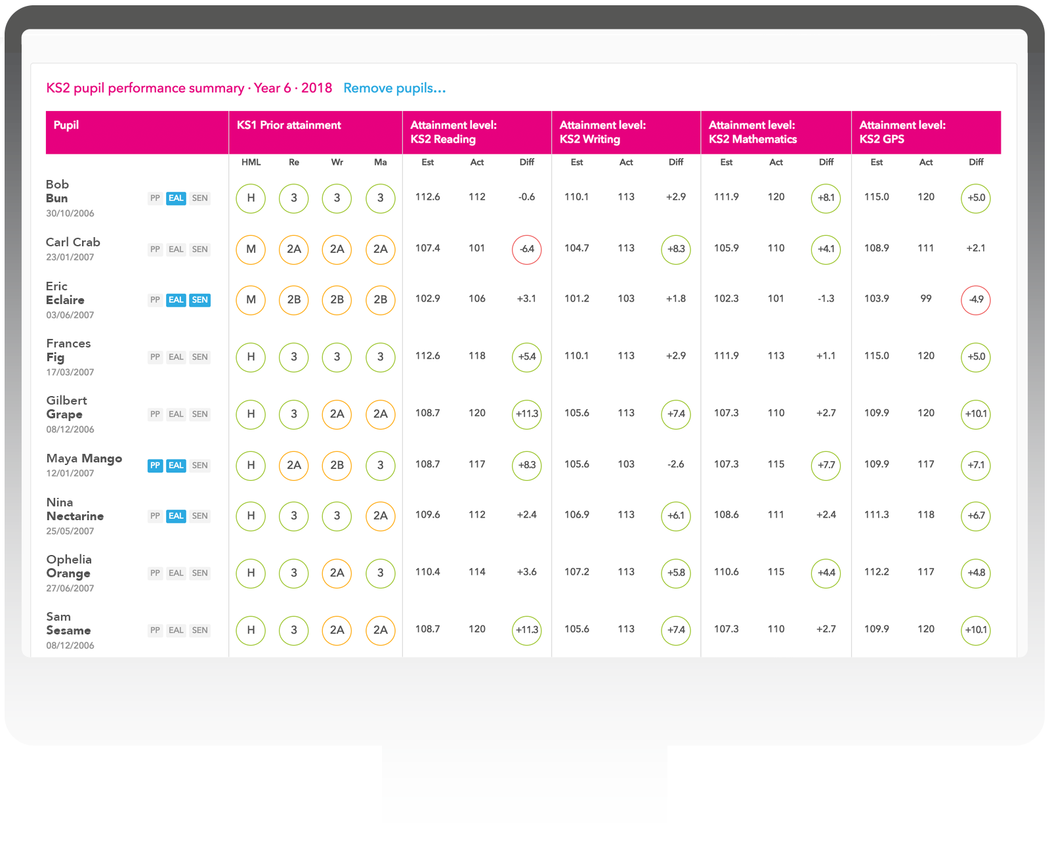Toggle the SEN tag for Eric Eclaire

200,300
